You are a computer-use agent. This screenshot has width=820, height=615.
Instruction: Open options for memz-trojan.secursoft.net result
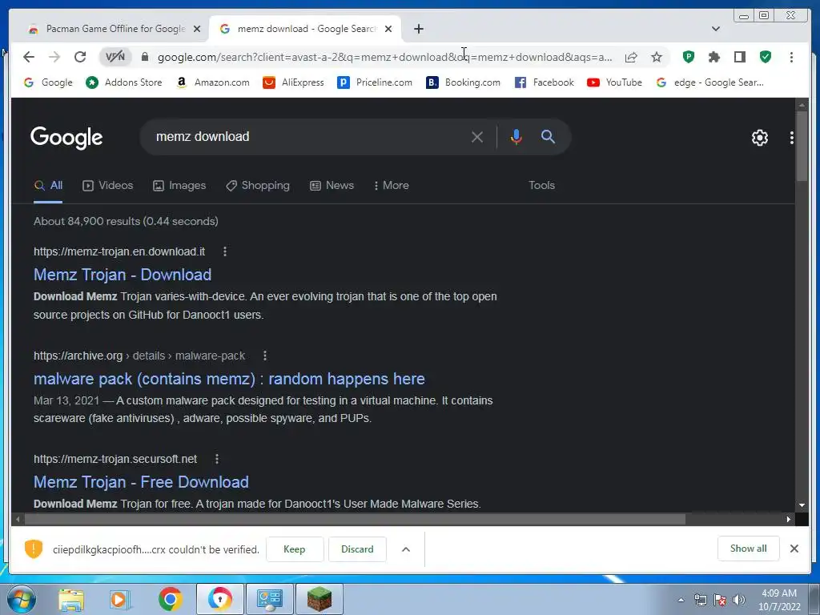[216, 459]
